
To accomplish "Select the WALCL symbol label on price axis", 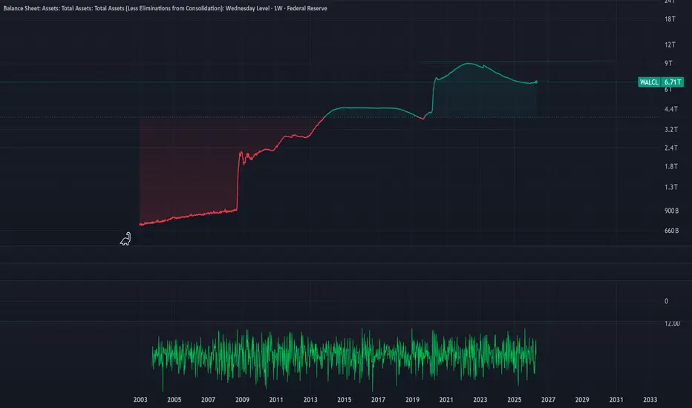I will tap(649, 82).
